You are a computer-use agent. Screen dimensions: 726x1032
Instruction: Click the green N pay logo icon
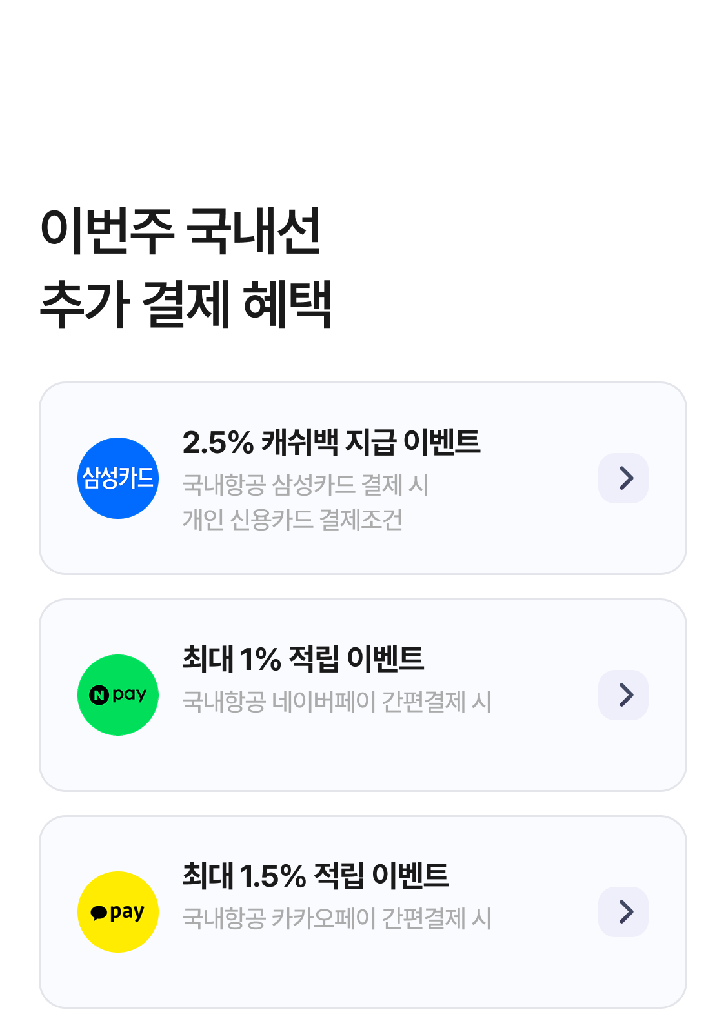point(118,695)
